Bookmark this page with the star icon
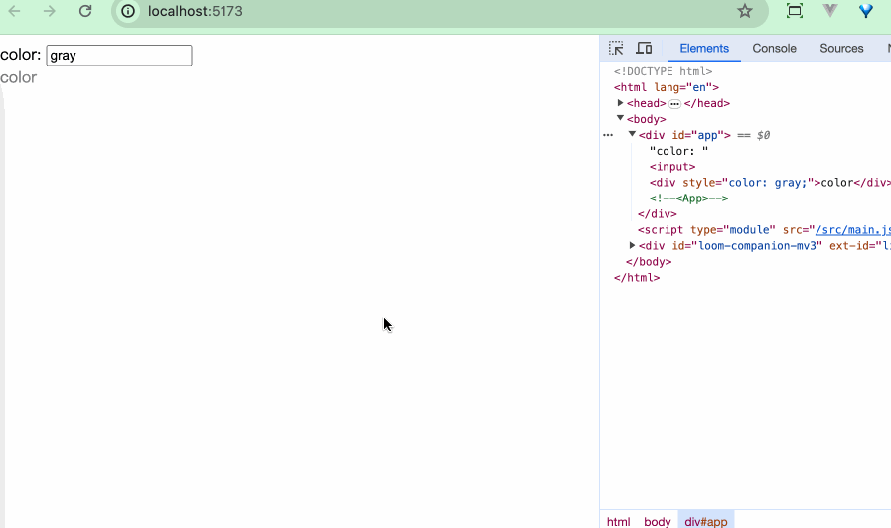Image resolution: width=891 pixels, height=528 pixels. tap(745, 11)
